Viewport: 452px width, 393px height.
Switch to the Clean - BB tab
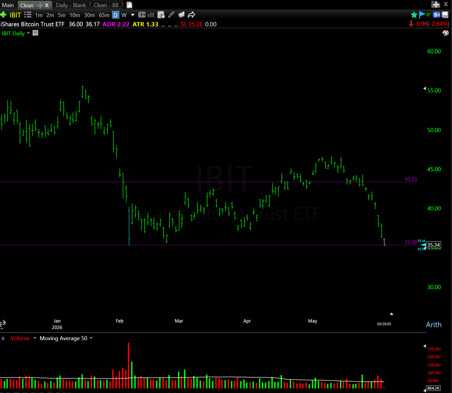(106, 5)
